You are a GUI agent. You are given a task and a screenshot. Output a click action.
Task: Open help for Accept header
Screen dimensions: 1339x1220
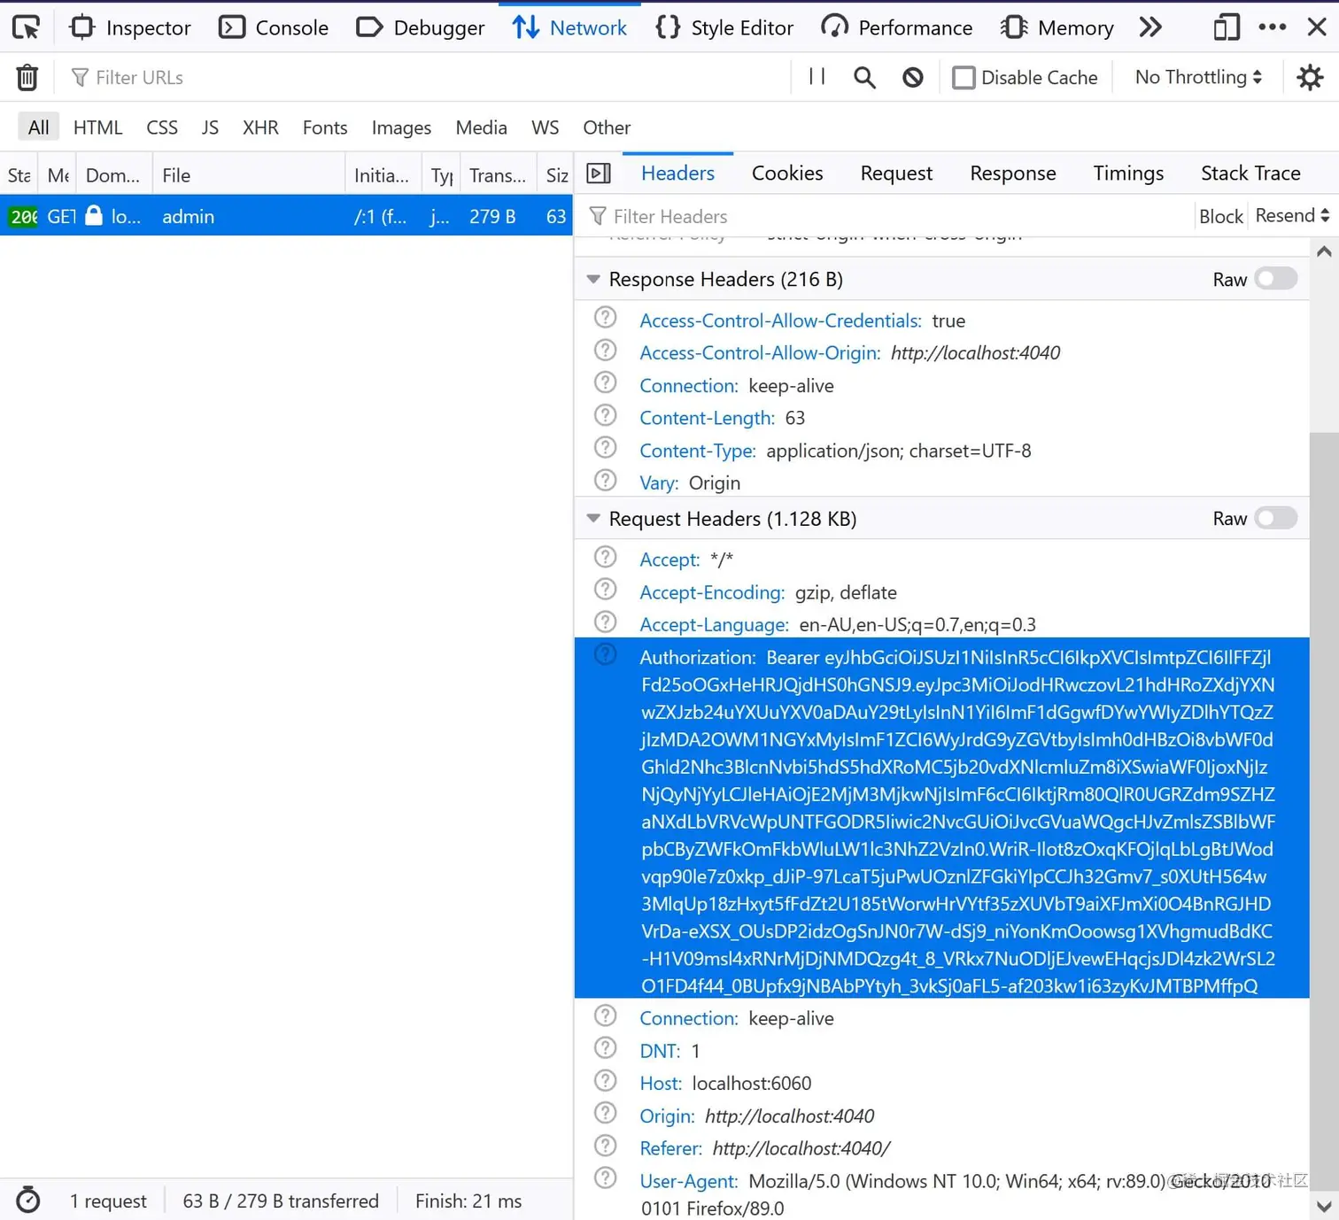(x=605, y=557)
